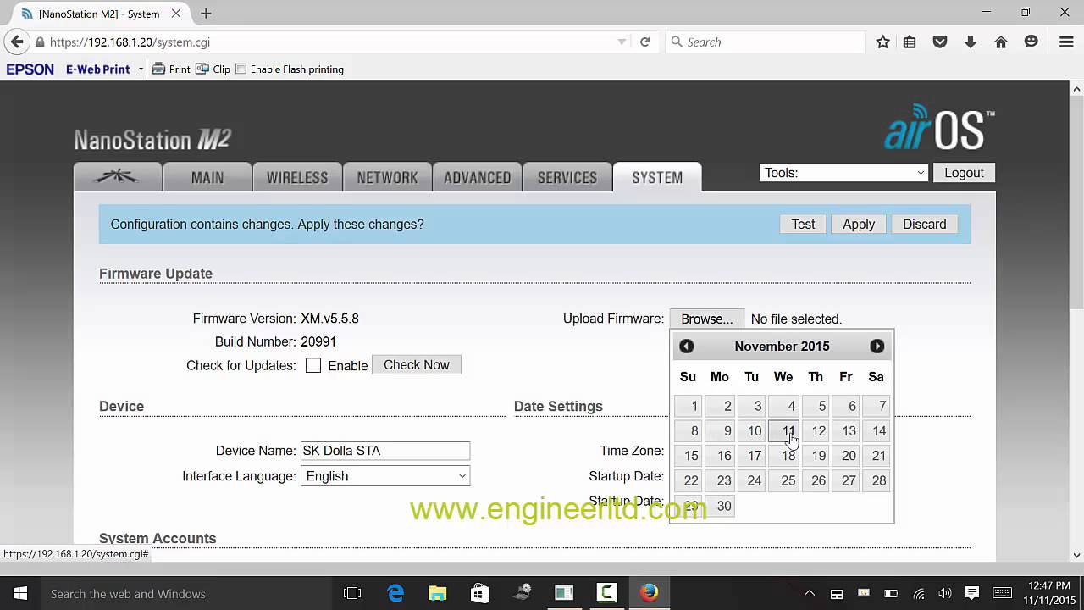Discard the configuration changes
This screenshot has width=1084, height=610.
tap(924, 225)
